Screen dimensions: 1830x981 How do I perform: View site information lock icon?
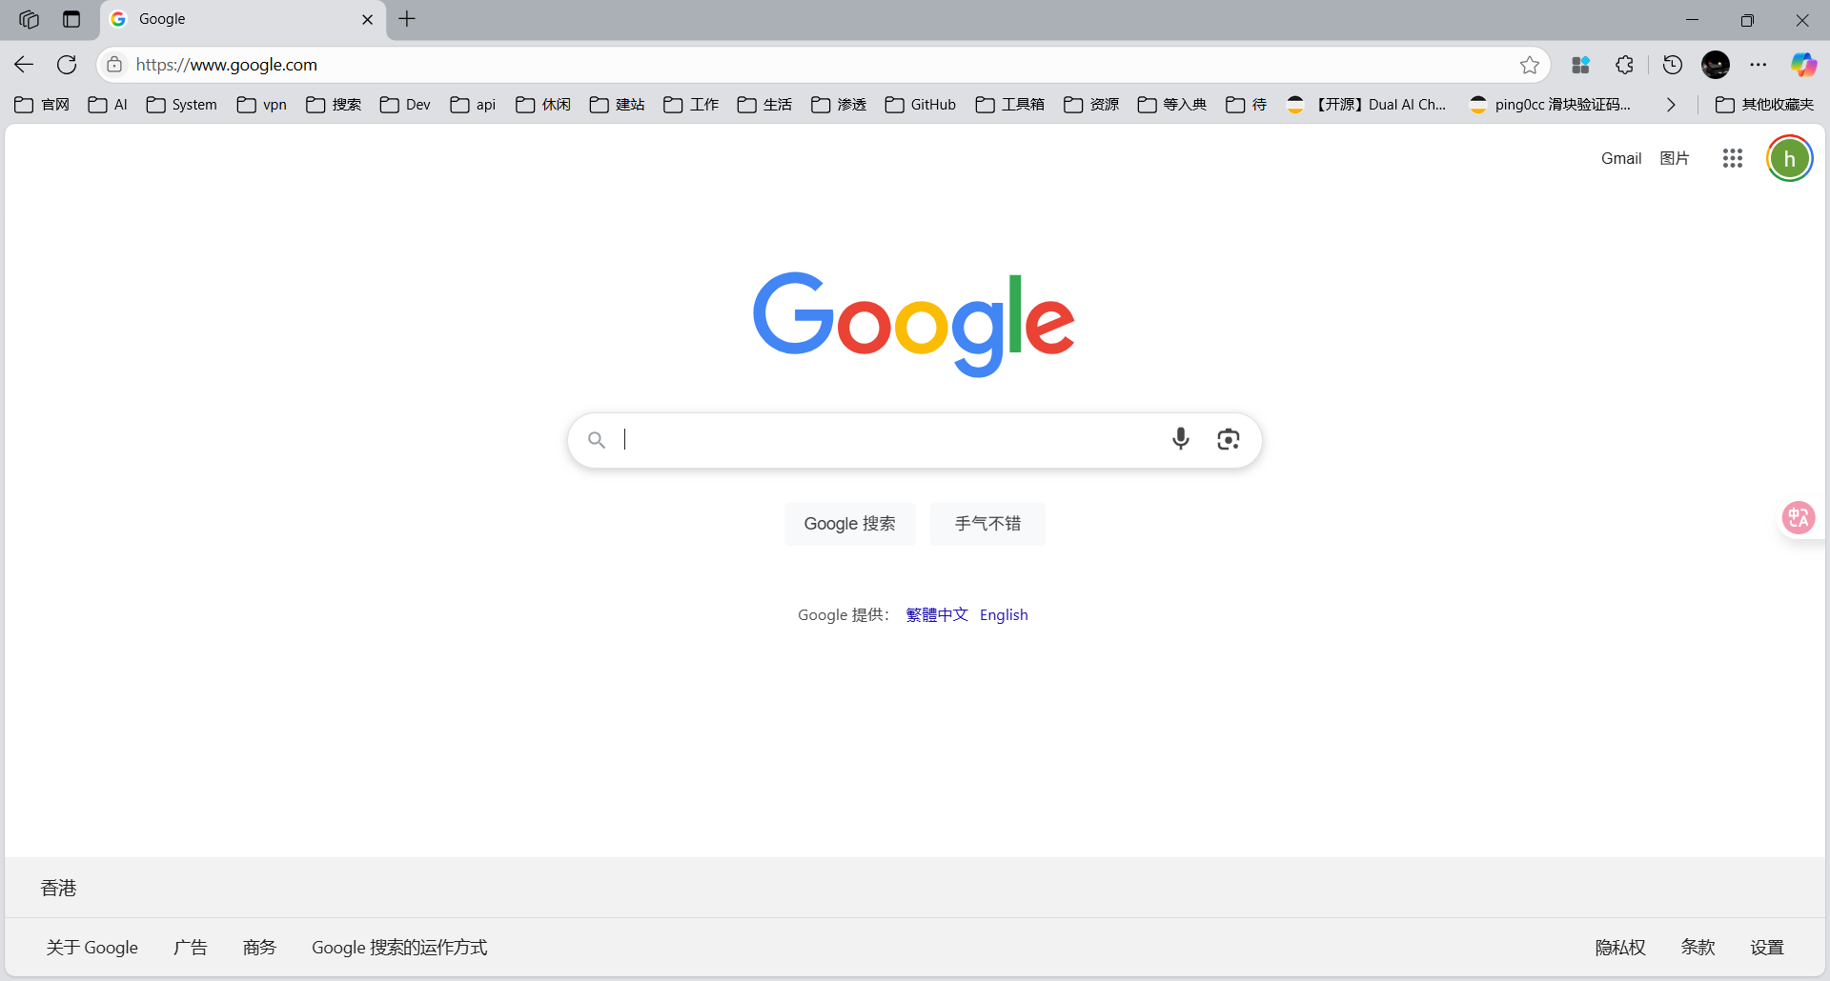114,65
